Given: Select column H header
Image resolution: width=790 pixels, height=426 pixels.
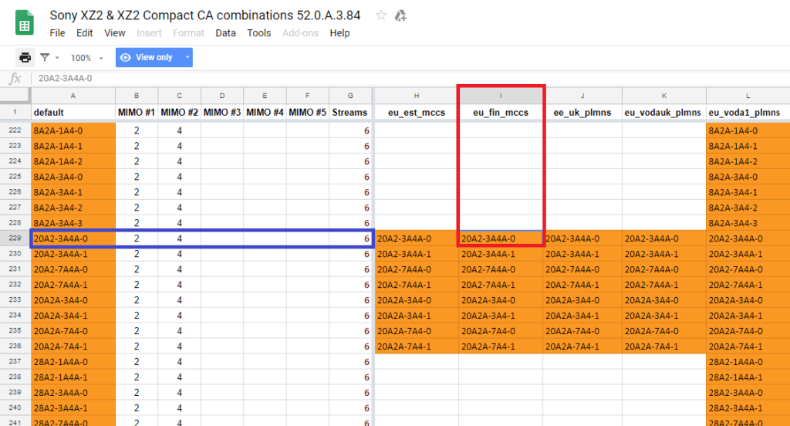Looking at the screenshot, I should [x=417, y=96].
